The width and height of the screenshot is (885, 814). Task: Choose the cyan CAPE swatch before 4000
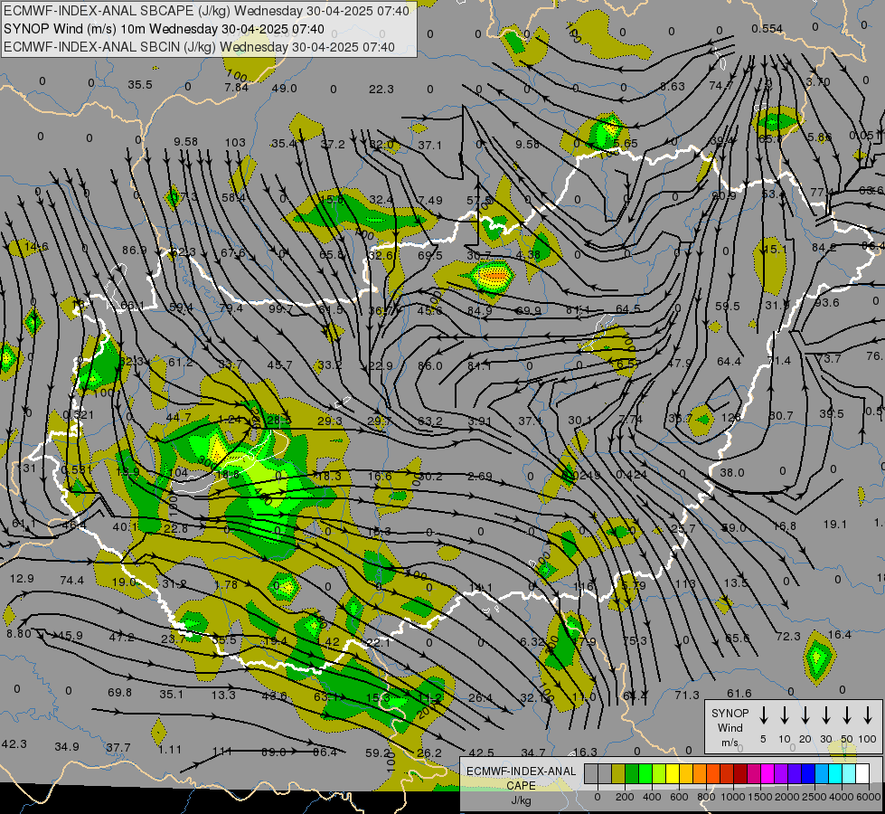(834, 774)
